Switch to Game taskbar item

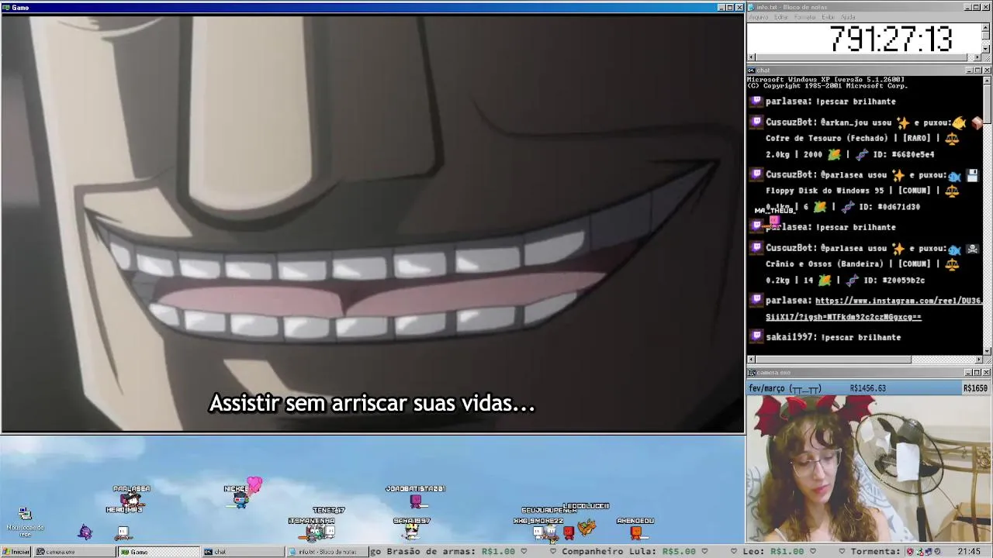[158, 552]
